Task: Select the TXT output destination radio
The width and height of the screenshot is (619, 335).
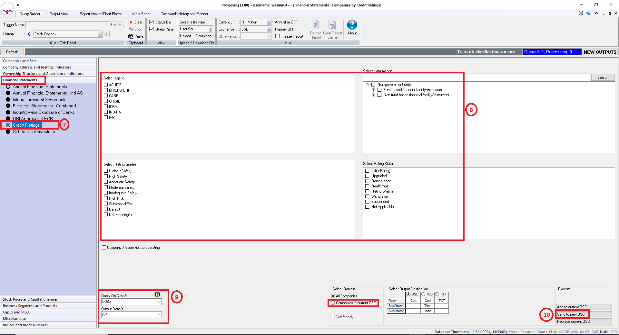Action: click(x=437, y=294)
